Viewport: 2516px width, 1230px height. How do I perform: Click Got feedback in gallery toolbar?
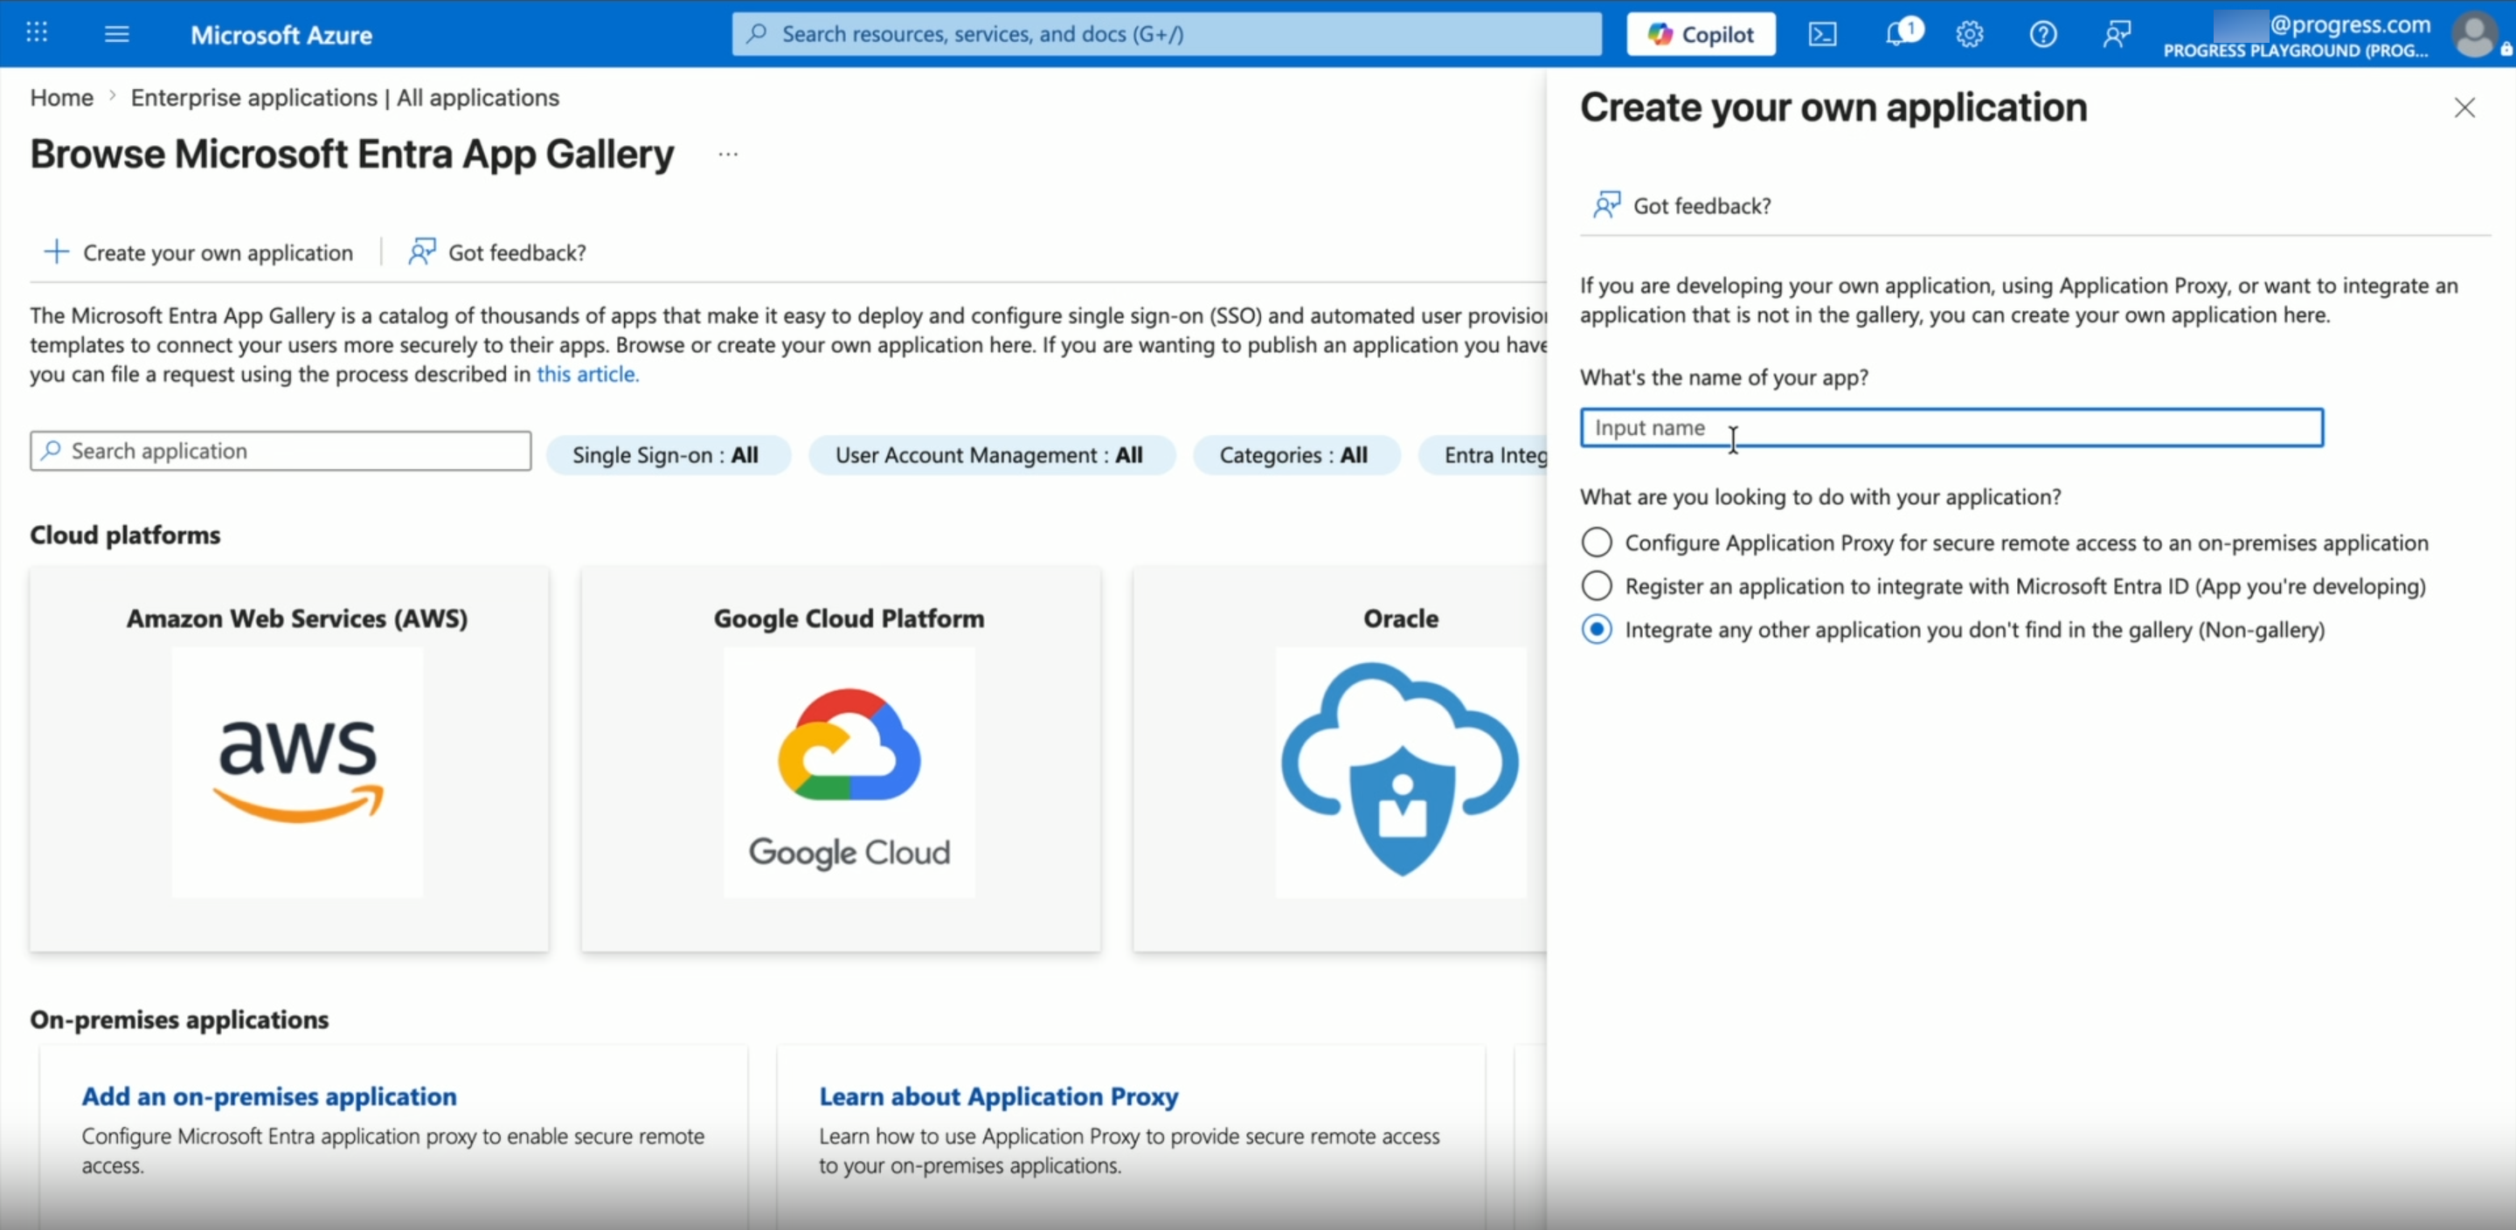point(497,252)
